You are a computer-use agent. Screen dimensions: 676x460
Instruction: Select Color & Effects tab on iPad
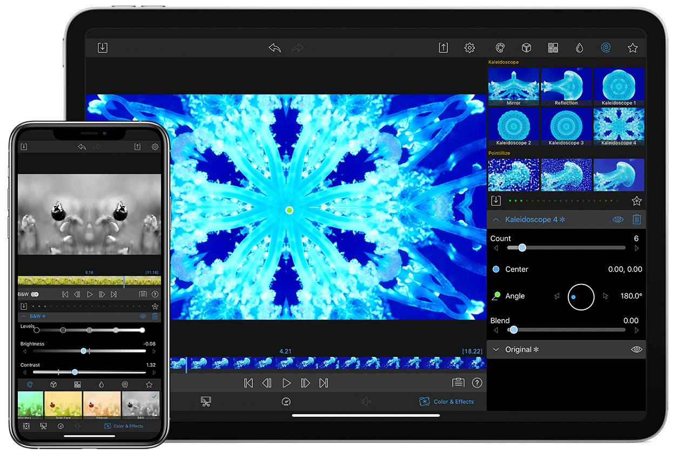coord(446,401)
